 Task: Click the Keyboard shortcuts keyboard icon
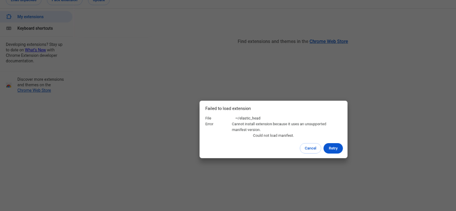(x=9, y=28)
